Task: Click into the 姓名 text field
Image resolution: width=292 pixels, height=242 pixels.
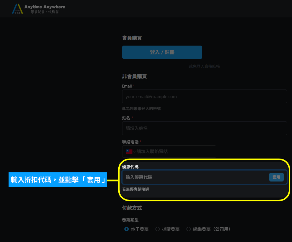Action: coord(204,128)
